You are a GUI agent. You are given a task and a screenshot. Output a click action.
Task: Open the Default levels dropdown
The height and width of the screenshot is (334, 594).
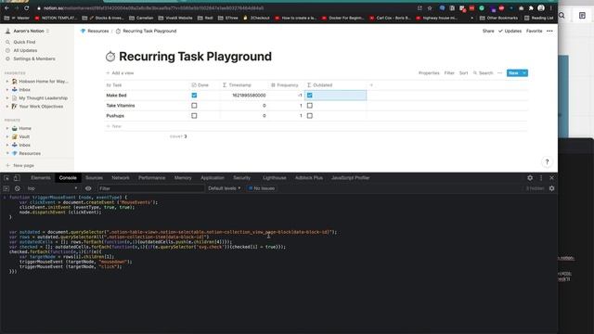pyautogui.click(x=225, y=188)
